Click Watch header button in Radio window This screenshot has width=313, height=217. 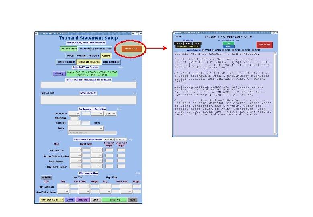coord(188,43)
